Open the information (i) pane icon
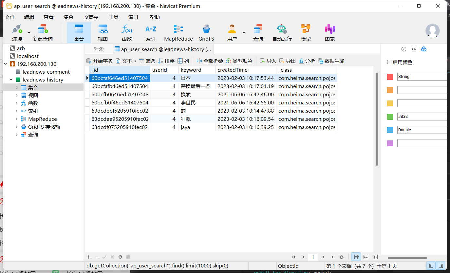This screenshot has height=273, width=450. (x=404, y=49)
